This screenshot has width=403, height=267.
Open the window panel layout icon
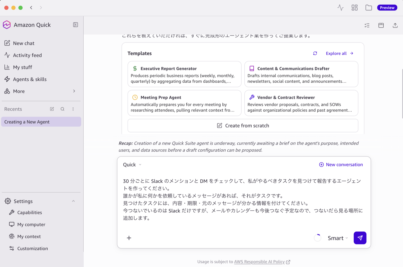point(381,25)
